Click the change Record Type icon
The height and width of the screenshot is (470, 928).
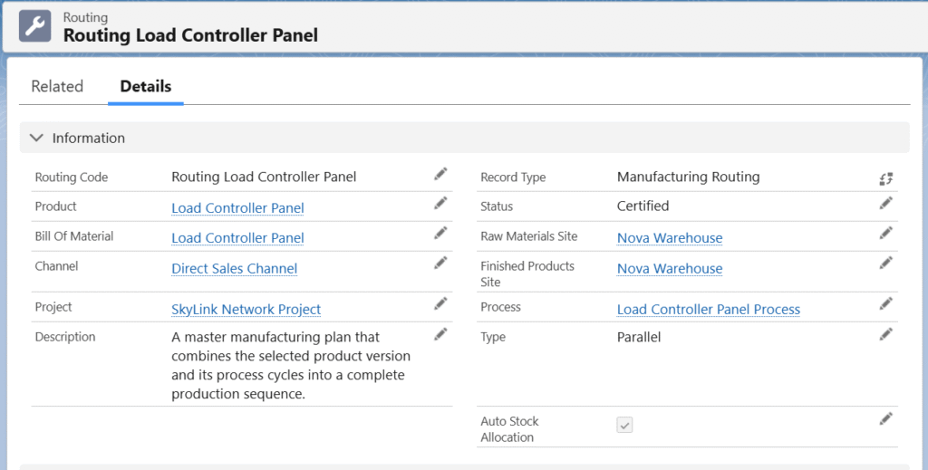pos(886,178)
